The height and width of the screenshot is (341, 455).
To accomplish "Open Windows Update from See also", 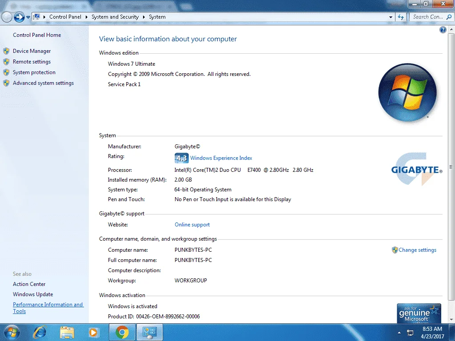I will pos(33,294).
